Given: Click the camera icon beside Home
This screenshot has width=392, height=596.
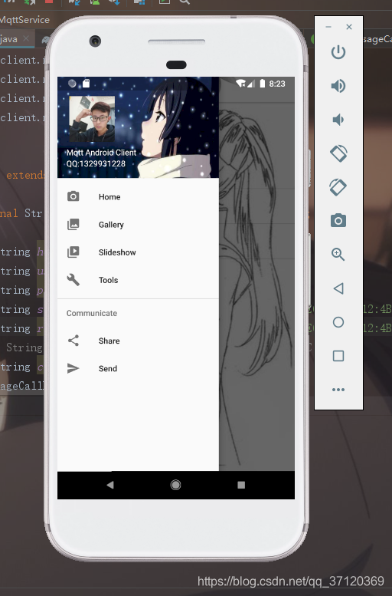Looking at the screenshot, I should point(73,196).
